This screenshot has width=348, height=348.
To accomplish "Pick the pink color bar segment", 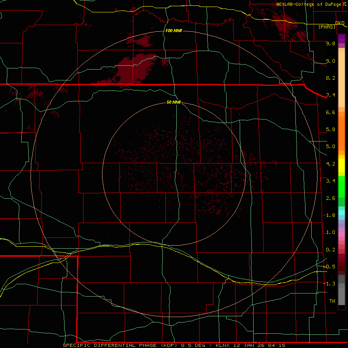I will pyautogui.click(x=341, y=234).
